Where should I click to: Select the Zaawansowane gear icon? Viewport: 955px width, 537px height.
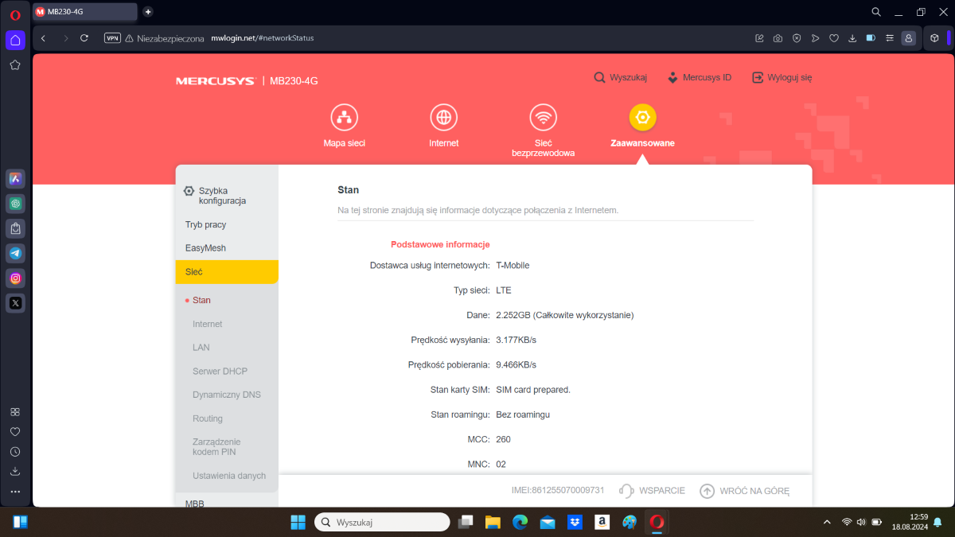[x=642, y=118]
